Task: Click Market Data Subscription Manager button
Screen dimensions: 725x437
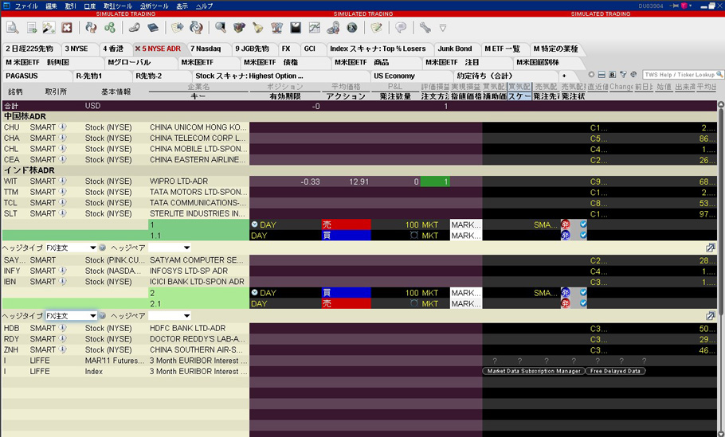Action: (x=534, y=371)
